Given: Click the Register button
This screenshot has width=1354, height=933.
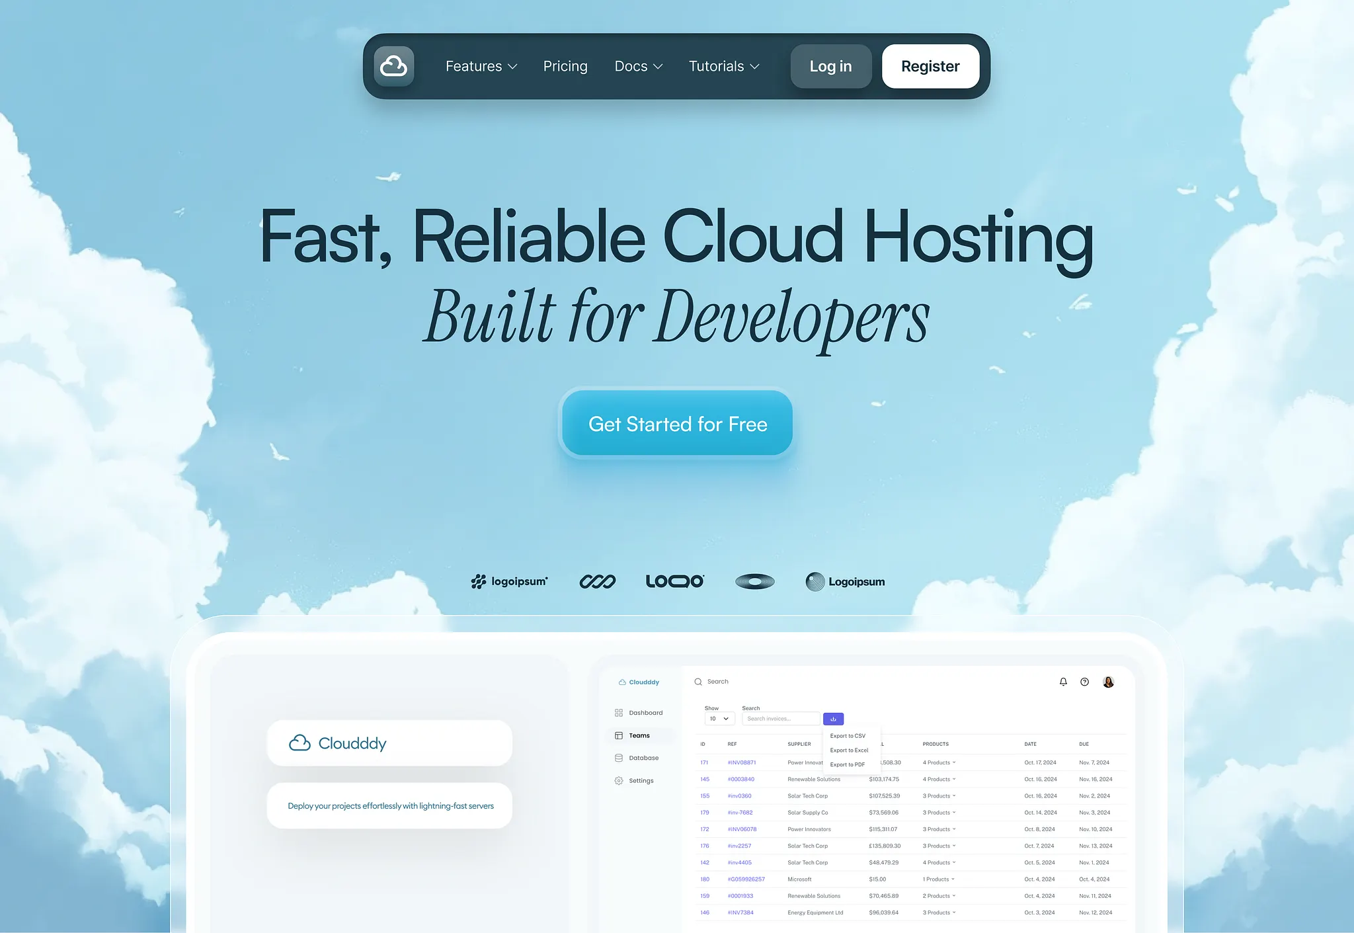Looking at the screenshot, I should click(x=930, y=66).
